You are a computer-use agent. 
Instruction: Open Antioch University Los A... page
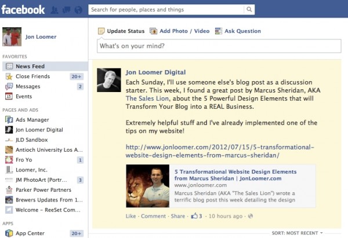click(49, 150)
